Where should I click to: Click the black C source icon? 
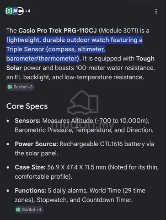coord(21,11)
